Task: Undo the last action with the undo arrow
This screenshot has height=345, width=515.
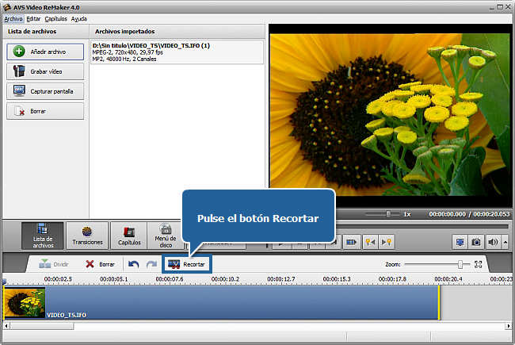Action: 133,264
